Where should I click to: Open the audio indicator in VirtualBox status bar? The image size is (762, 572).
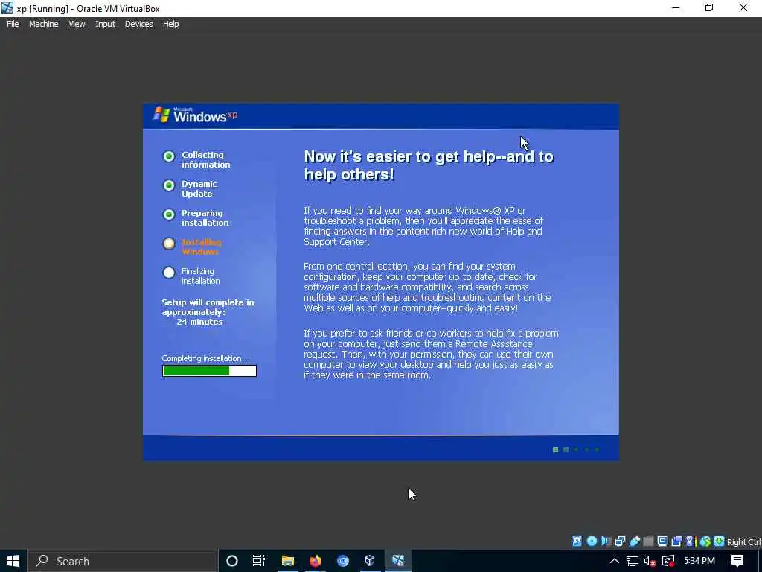click(606, 541)
